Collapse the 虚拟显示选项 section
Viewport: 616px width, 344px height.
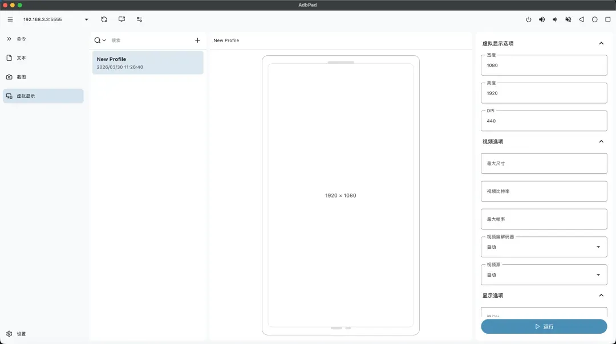tap(601, 43)
